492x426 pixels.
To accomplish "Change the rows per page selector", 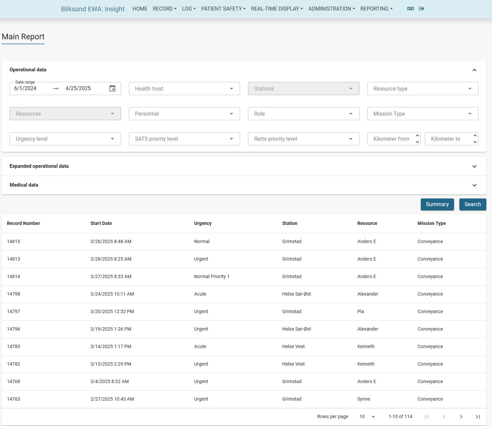I will (x=367, y=417).
